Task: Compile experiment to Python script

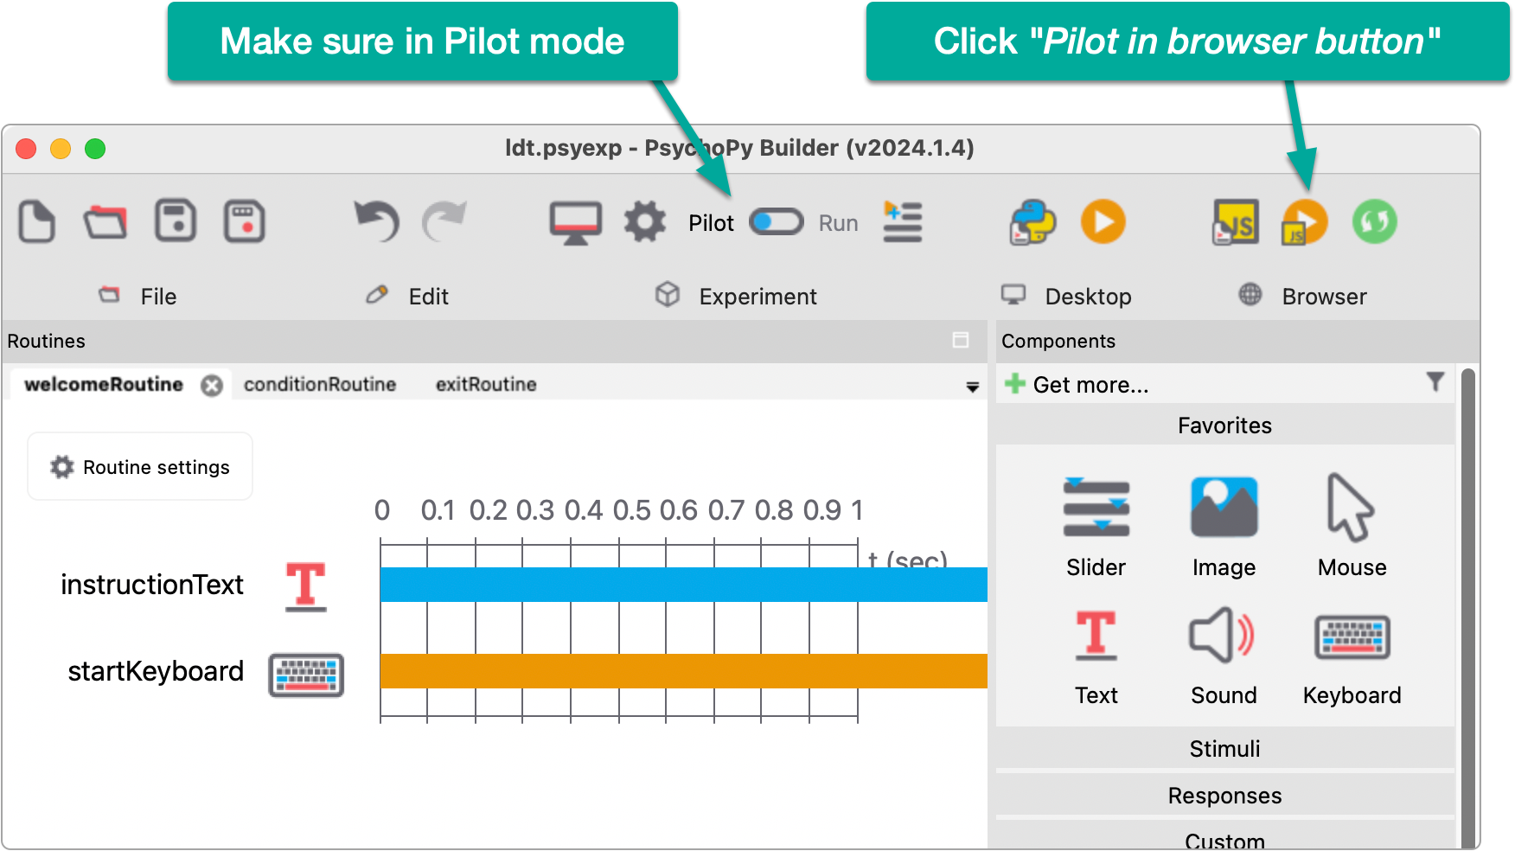Action: pos(1032,222)
